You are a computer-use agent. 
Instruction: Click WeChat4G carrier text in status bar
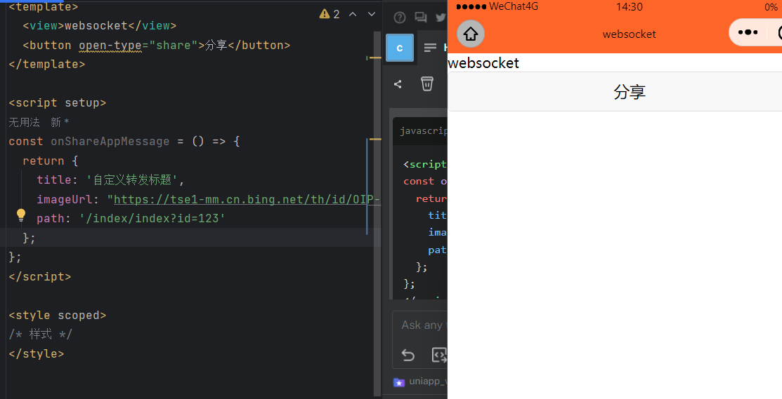pos(513,6)
